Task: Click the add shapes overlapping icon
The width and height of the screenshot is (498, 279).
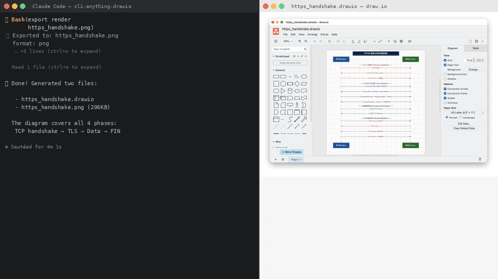Action: (395, 41)
